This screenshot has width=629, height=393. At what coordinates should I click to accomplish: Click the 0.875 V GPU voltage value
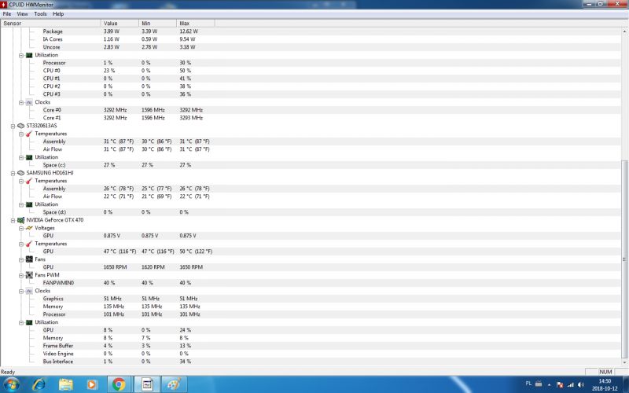112,236
